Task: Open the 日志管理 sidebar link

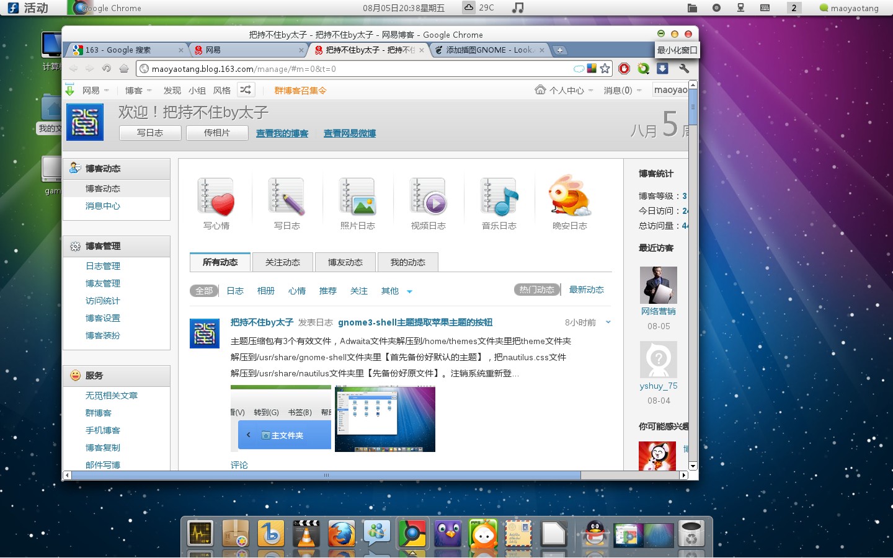Action: click(103, 266)
